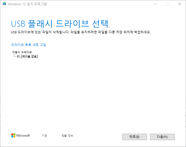Viewport: 186px width, 147px height.
Task: Close the Windows 10 설치 프로그램 window
Action: 180,4
